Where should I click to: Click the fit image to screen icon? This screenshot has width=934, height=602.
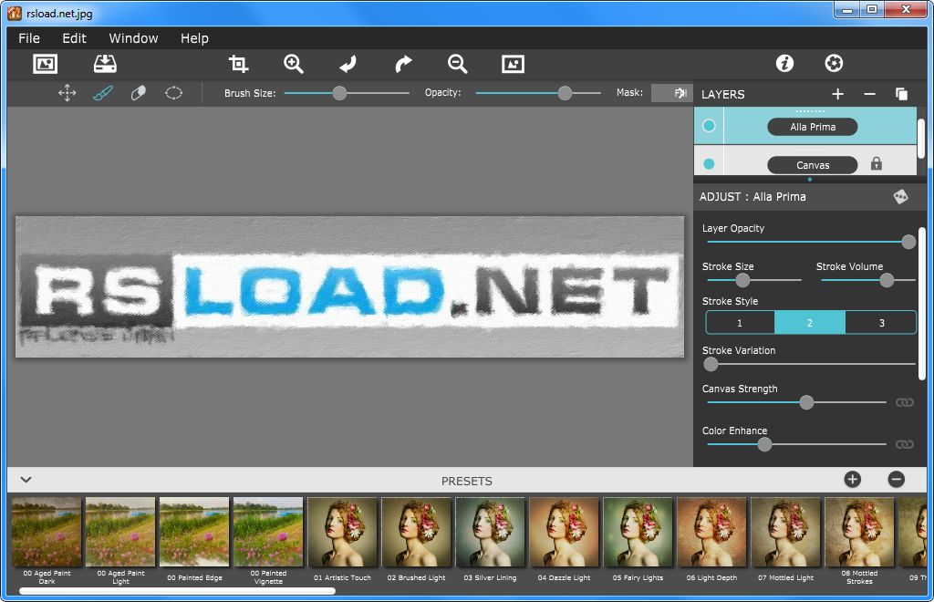(x=513, y=64)
